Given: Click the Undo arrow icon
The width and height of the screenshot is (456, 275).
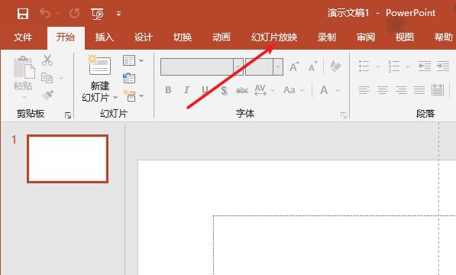Looking at the screenshot, I should click(x=45, y=14).
